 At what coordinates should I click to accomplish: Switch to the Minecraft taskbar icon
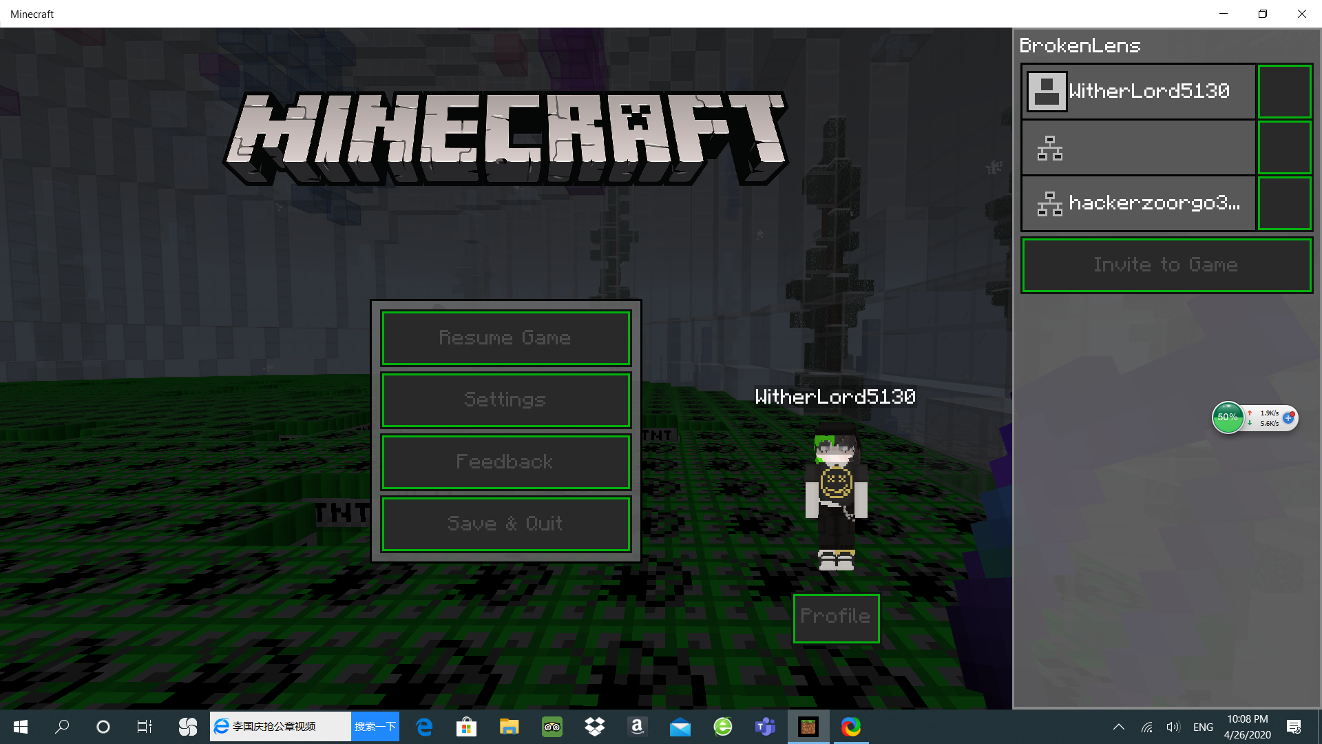[x=808, y=727]
